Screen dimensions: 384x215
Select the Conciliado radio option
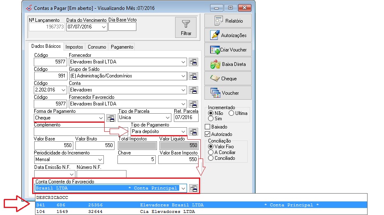click(x=211, y=158)
